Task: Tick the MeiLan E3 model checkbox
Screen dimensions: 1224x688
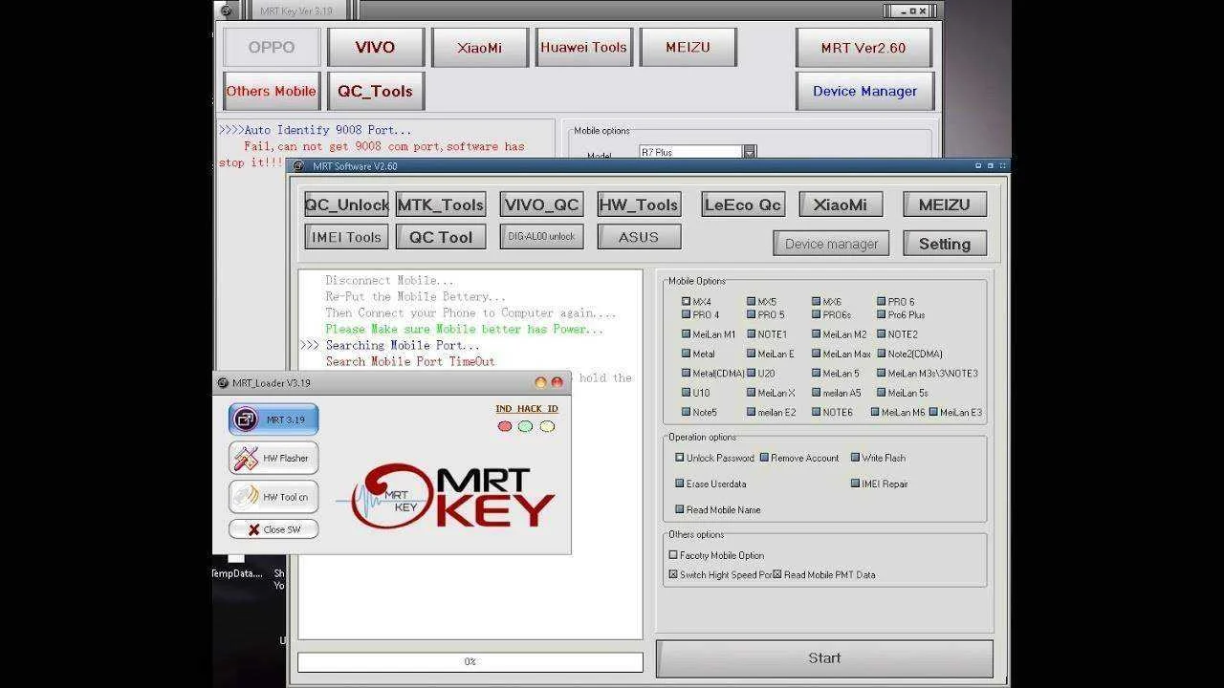Action: coord(933,413)
